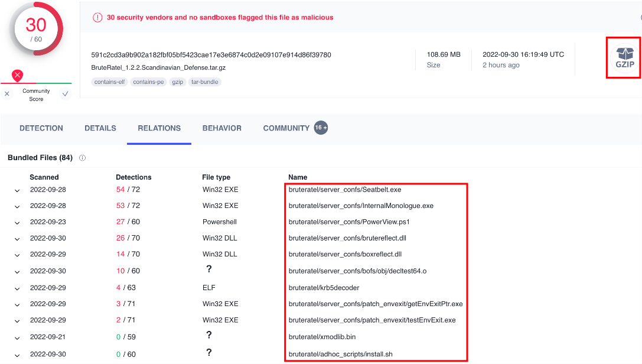The image size is (642, 364).
Task: Click the 53 / 72 detections cell
Action: pos(128,206)
